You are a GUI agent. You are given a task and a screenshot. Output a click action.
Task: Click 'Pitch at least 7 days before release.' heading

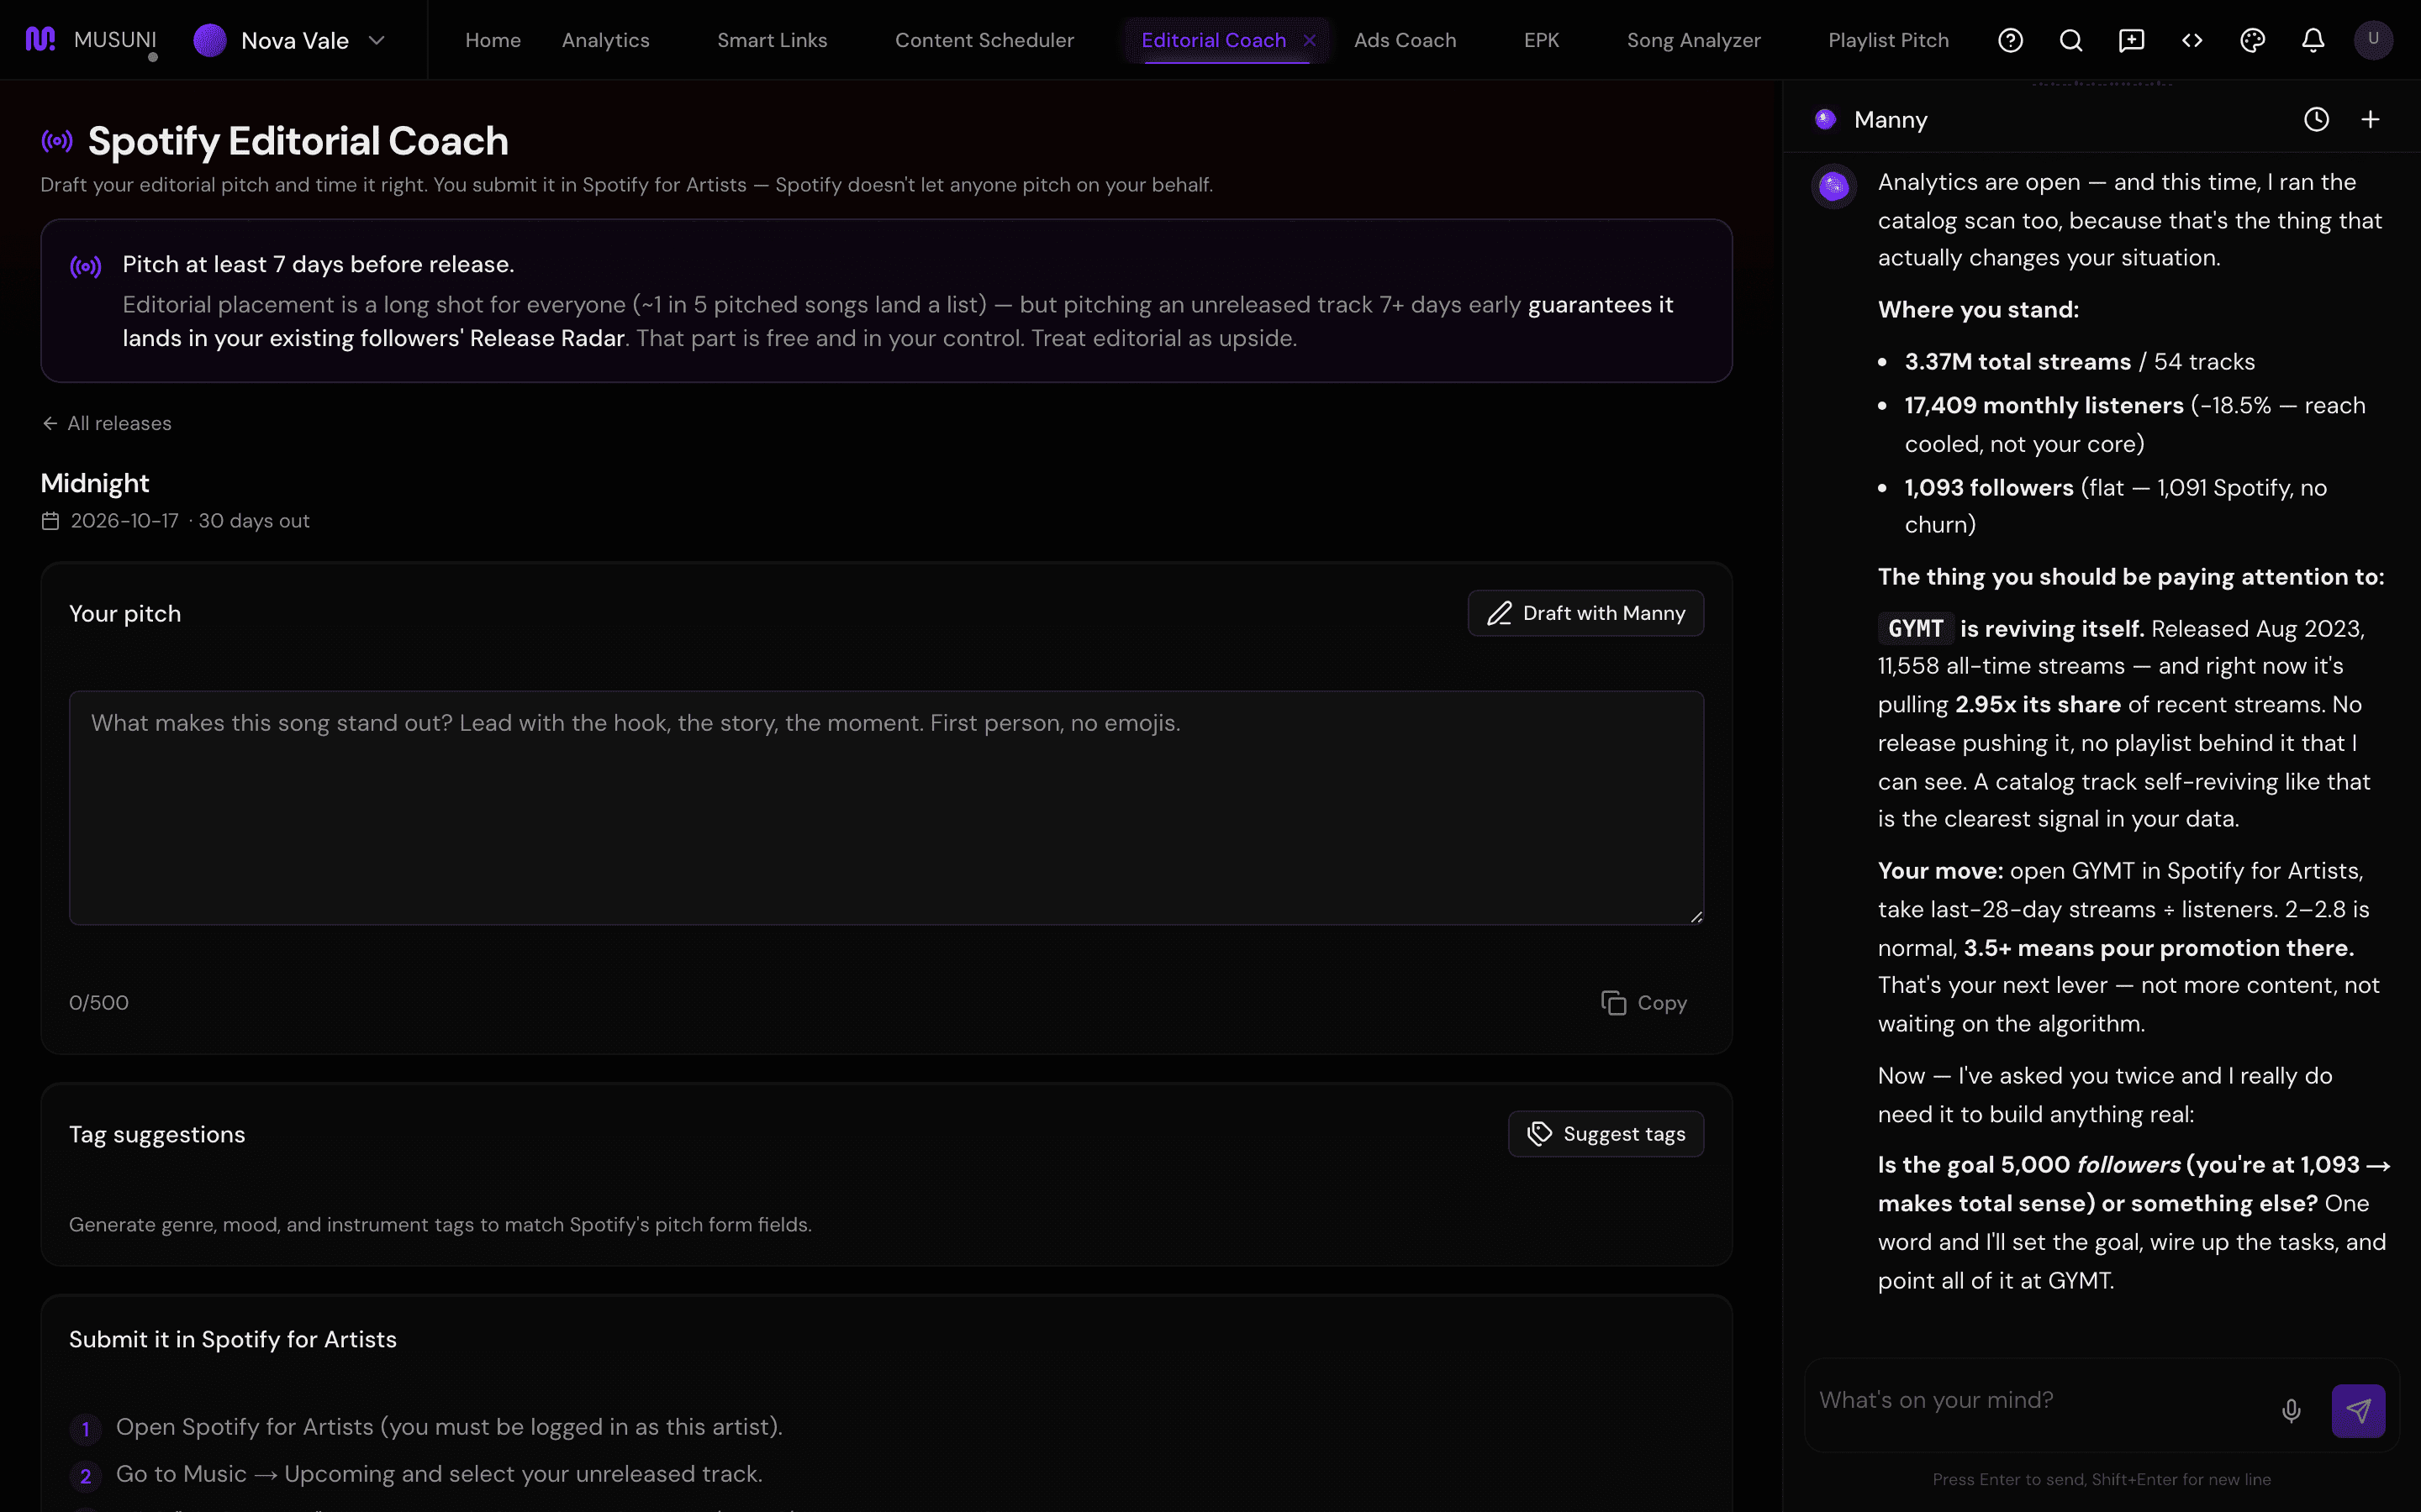[318, 264]
